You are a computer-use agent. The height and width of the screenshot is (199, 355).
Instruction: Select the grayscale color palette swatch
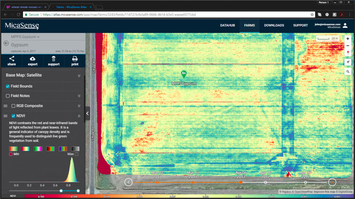75,149
